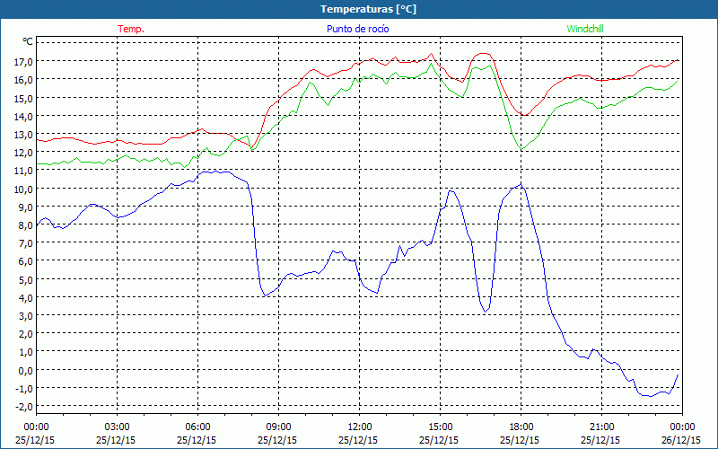Click the 25/12/15 date under 06:00
This screenshot has width=718, height=449.
[x=197, y=440]
